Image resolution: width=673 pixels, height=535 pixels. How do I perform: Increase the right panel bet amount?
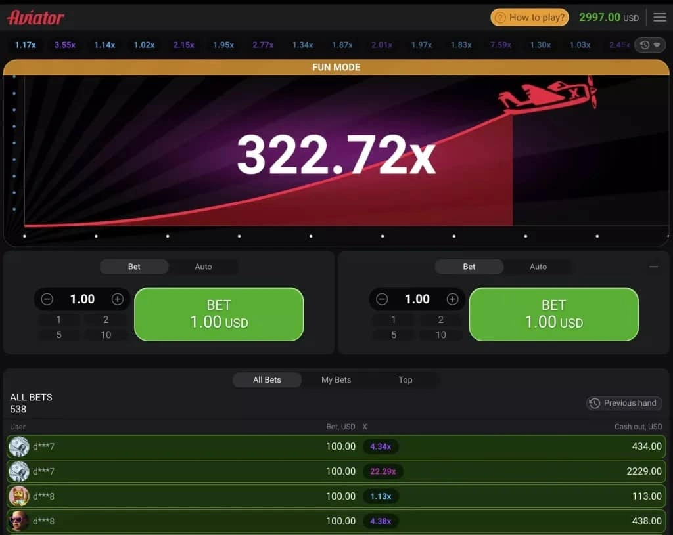[452, 299]
